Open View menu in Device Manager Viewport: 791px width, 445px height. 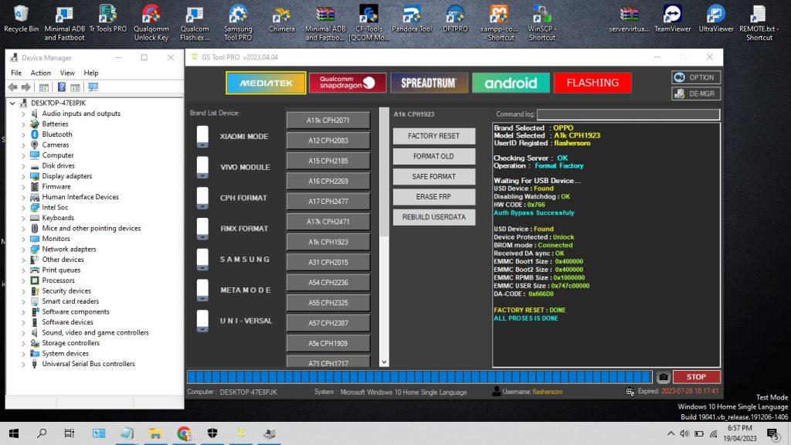coord(67,73)
